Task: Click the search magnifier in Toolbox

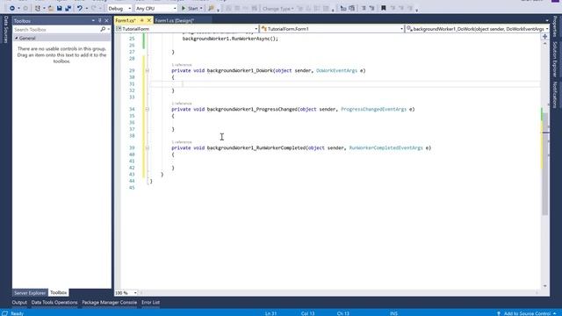Action: tap(103, 29)
